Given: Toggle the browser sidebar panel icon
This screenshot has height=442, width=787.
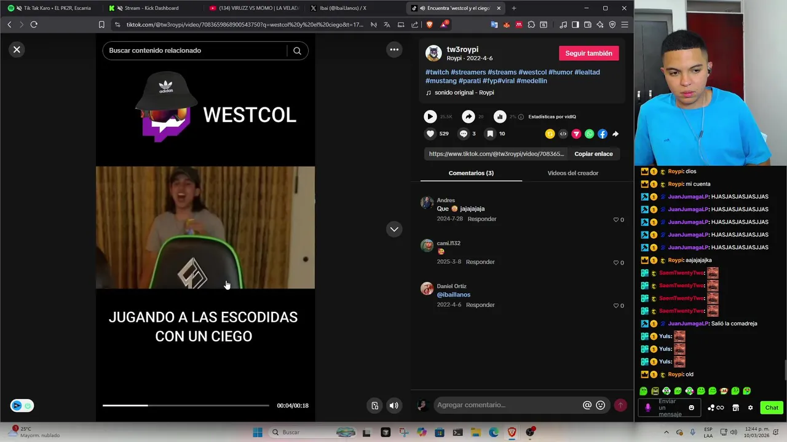Looking at the screenshot, I should tap(575, 25).
